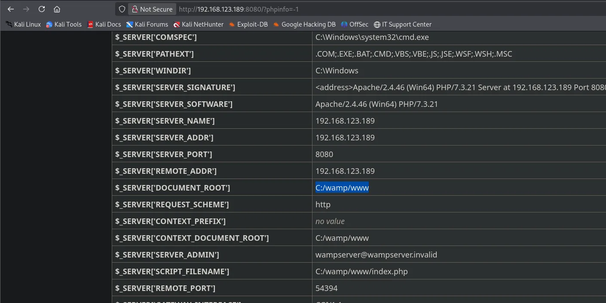Screen dimensions: 606x303
Task: Click the $_SERVER['SERVER_SOFTWARE'] cell
Action: (x=212, y=104)
